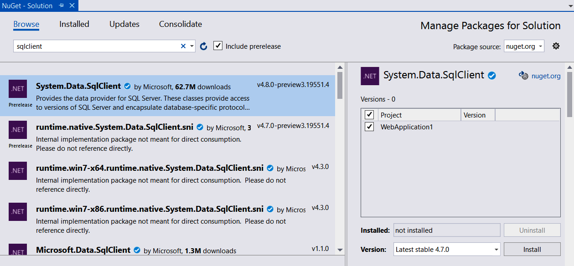Close the NuGet - Solution tab
574x266 pixels.
(x=72, y=5)
